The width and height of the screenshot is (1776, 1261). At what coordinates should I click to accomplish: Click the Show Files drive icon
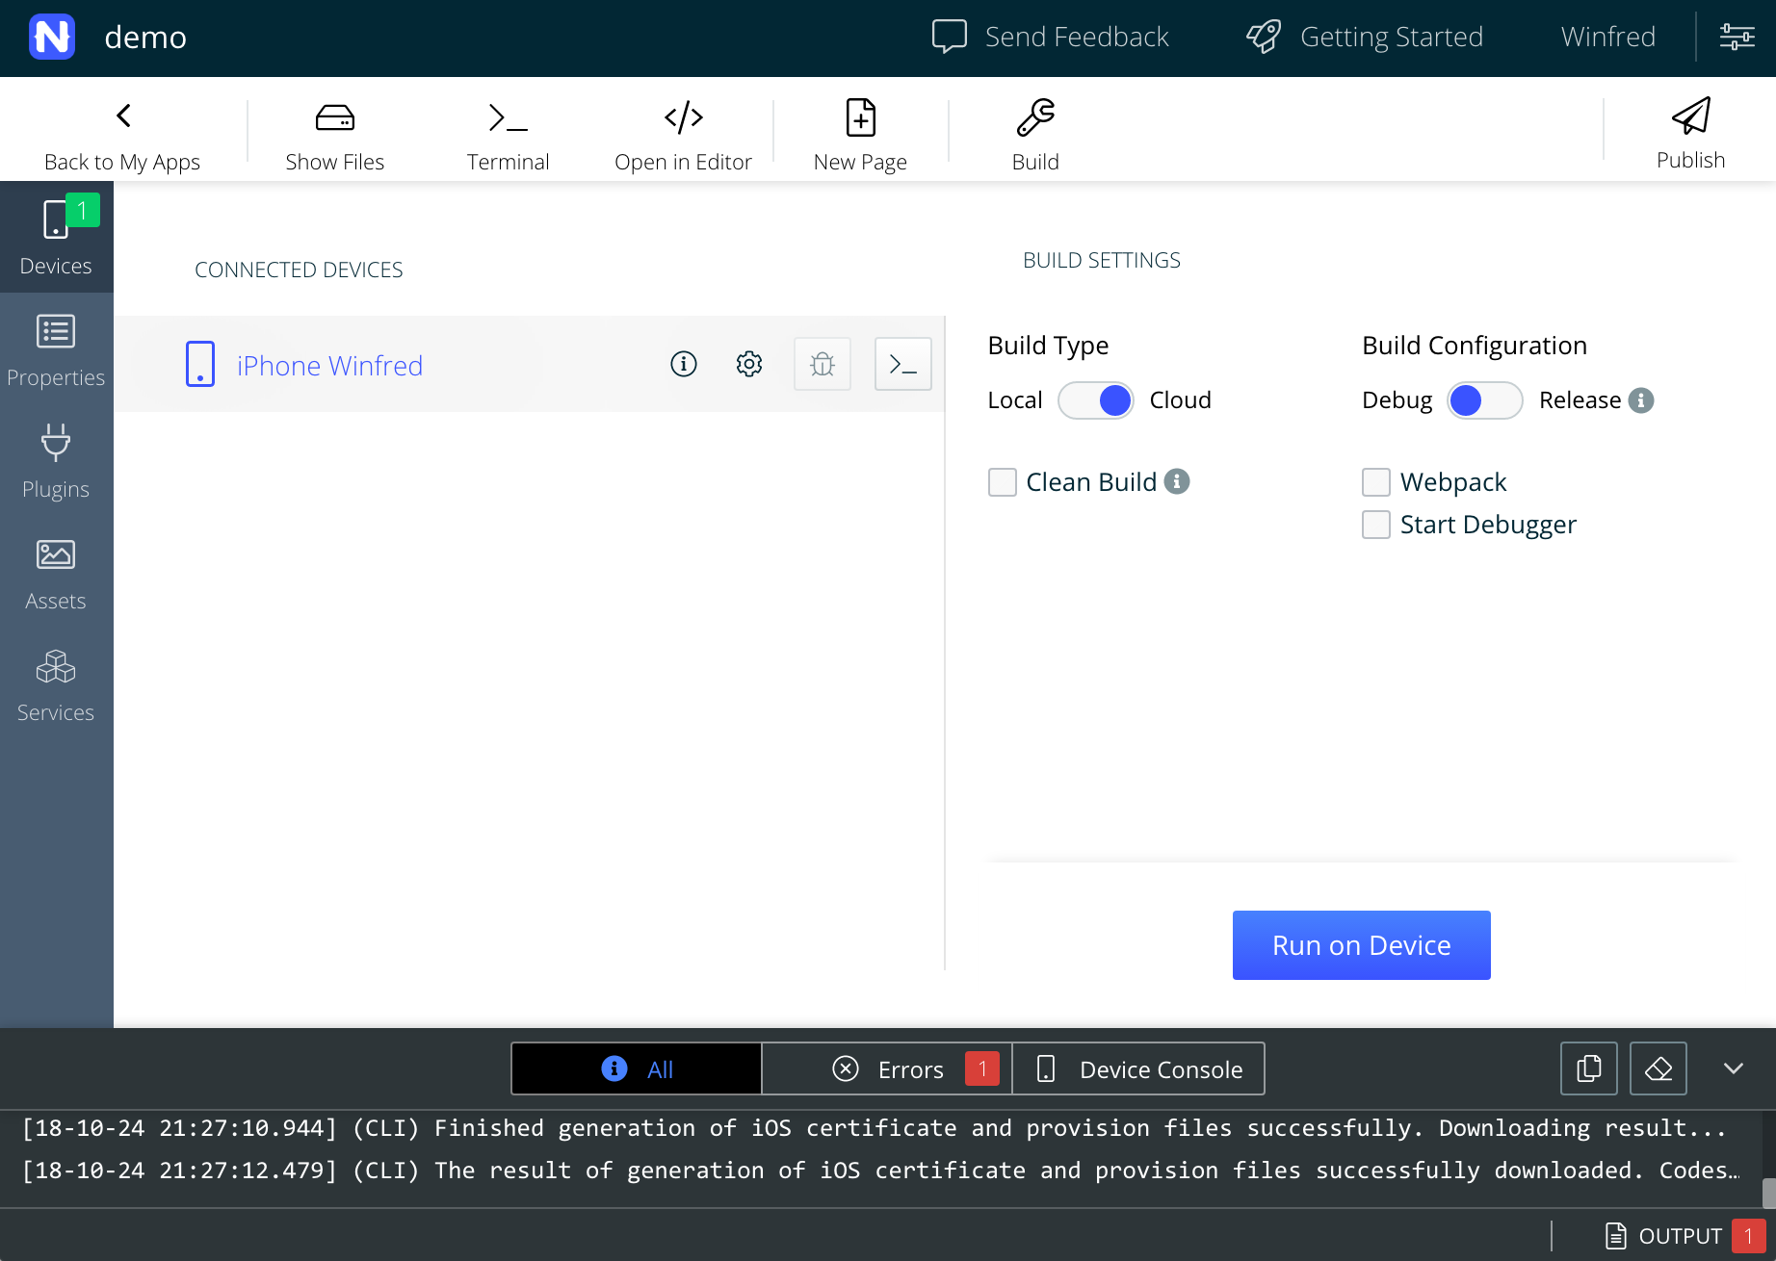tap(334, 117)
